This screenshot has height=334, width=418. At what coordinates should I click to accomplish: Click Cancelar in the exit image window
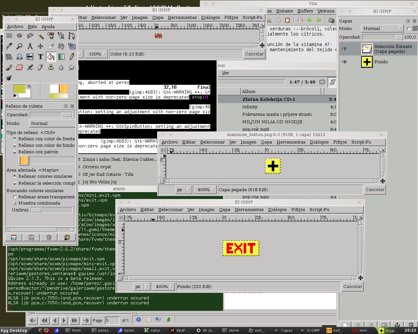click(x=353, y=286)
